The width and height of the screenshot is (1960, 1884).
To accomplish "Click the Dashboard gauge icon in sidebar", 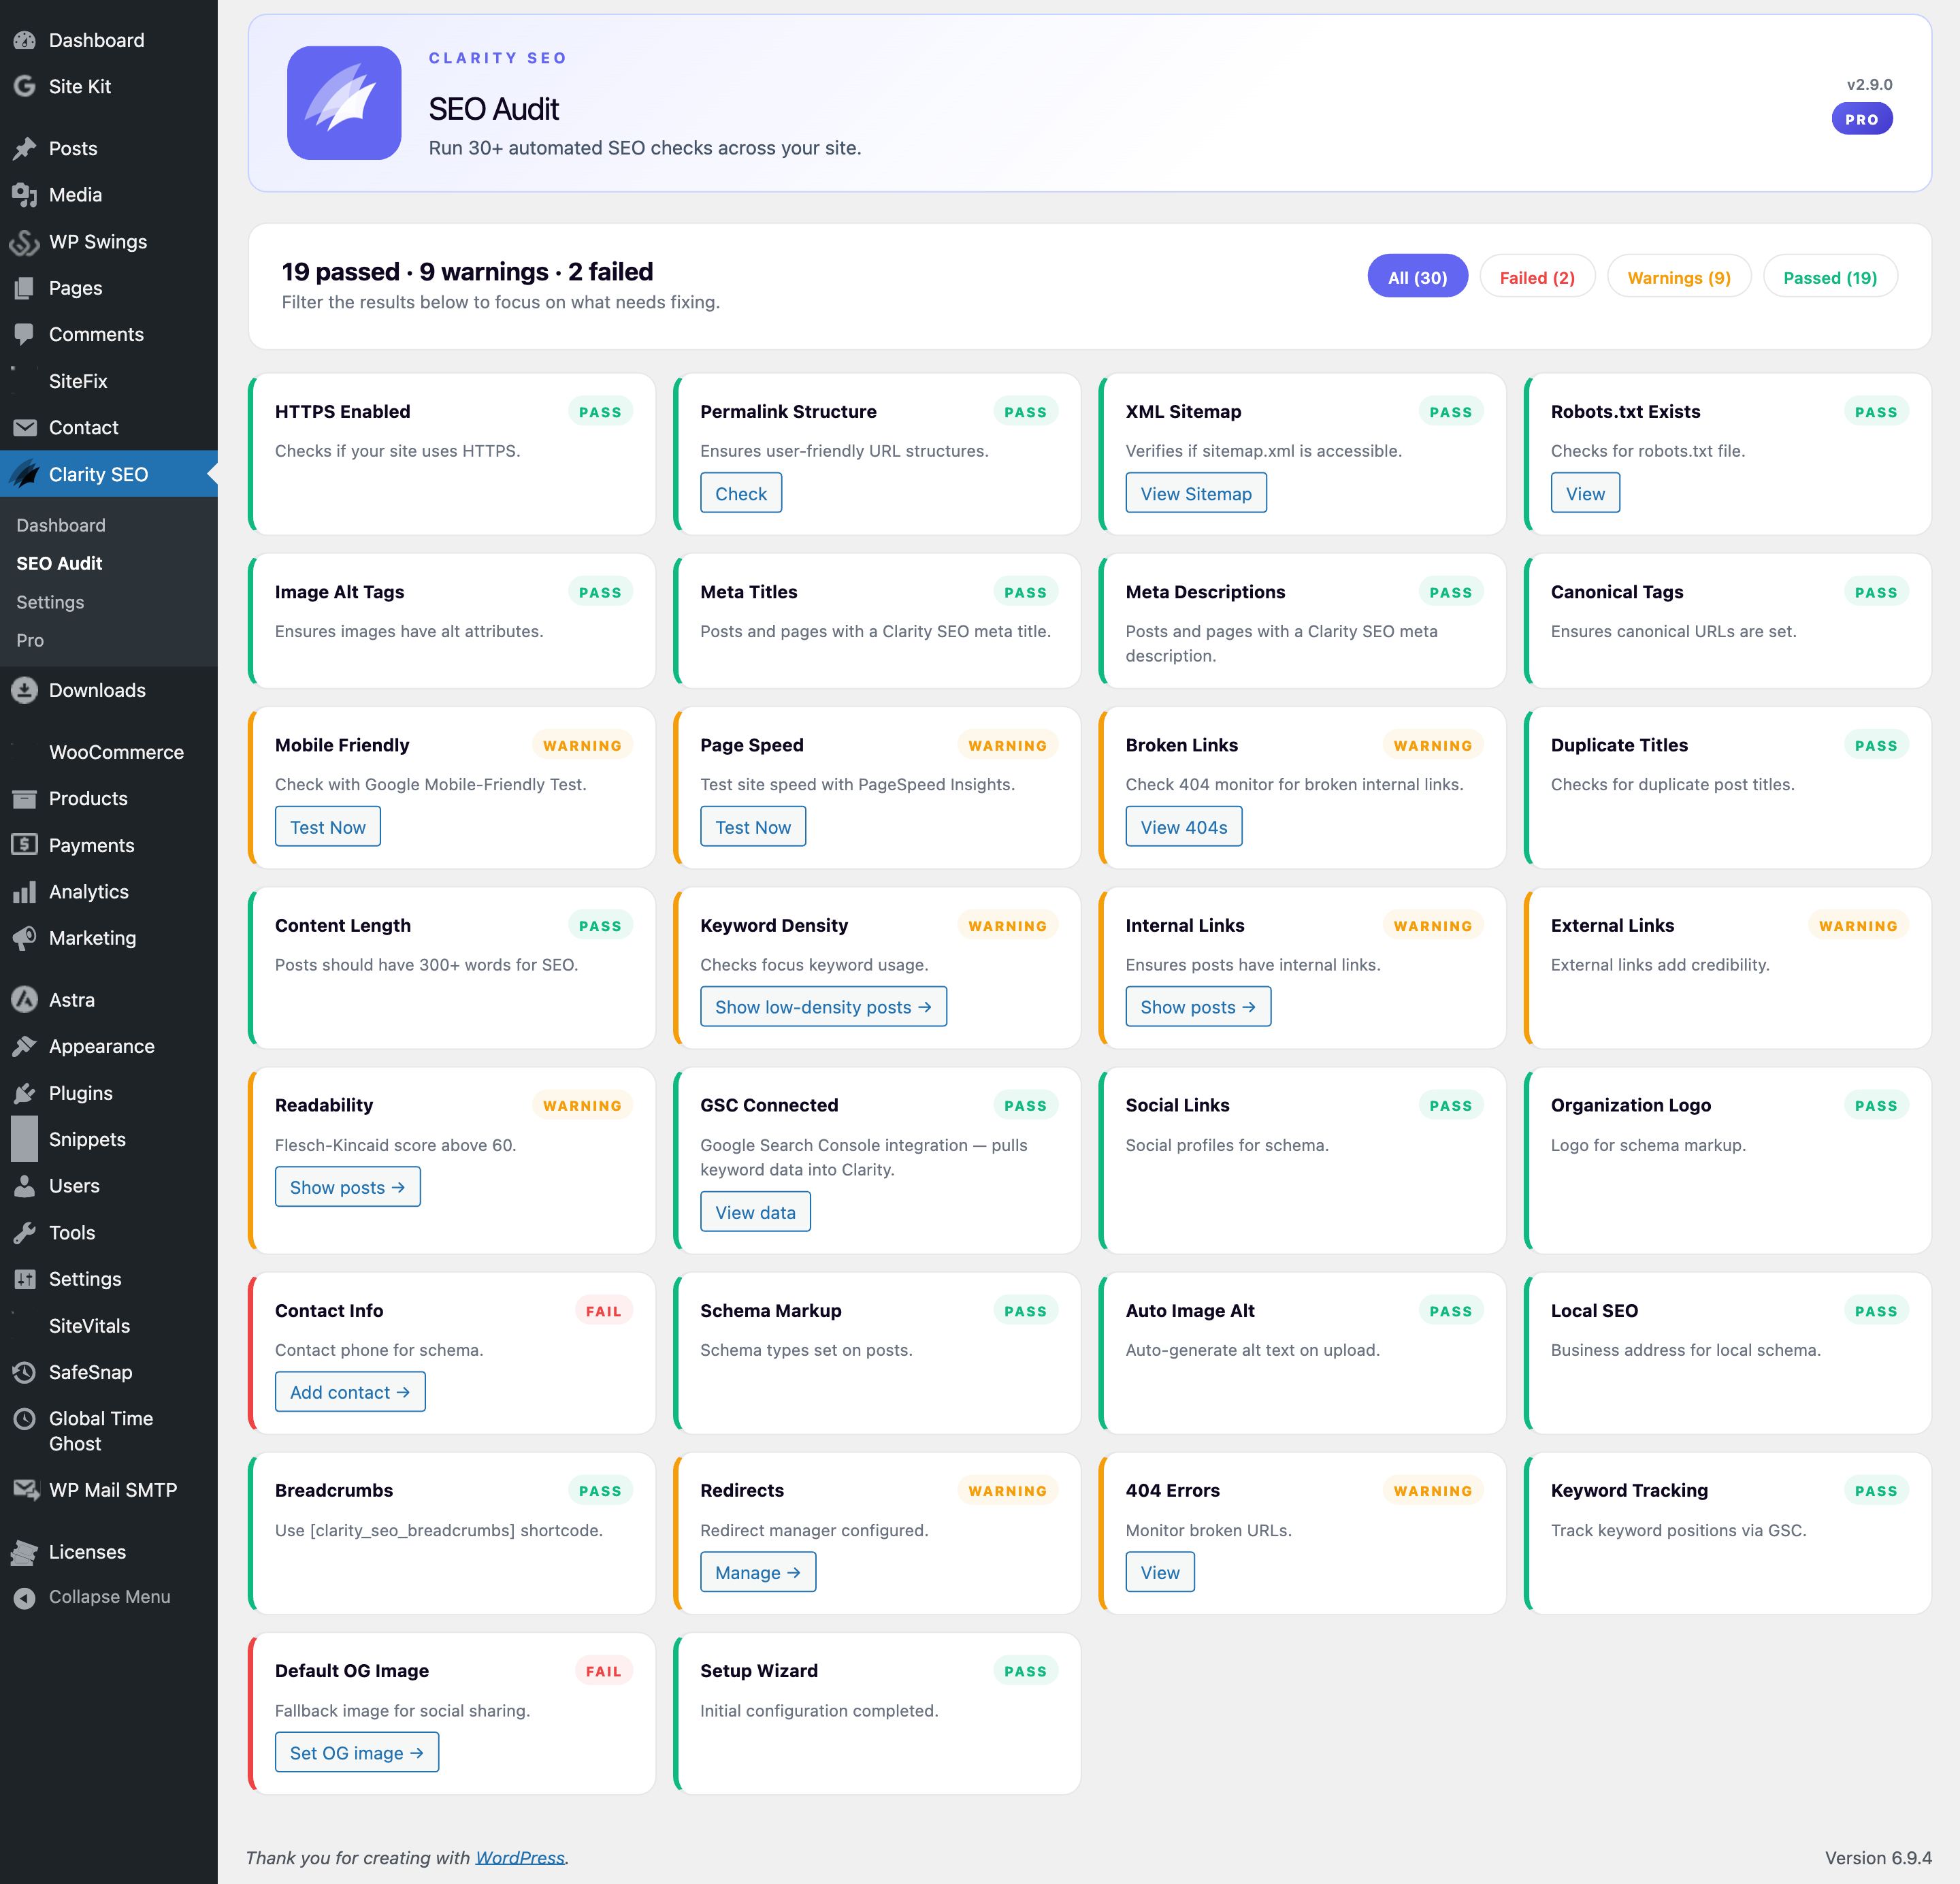I will [24, 40].
